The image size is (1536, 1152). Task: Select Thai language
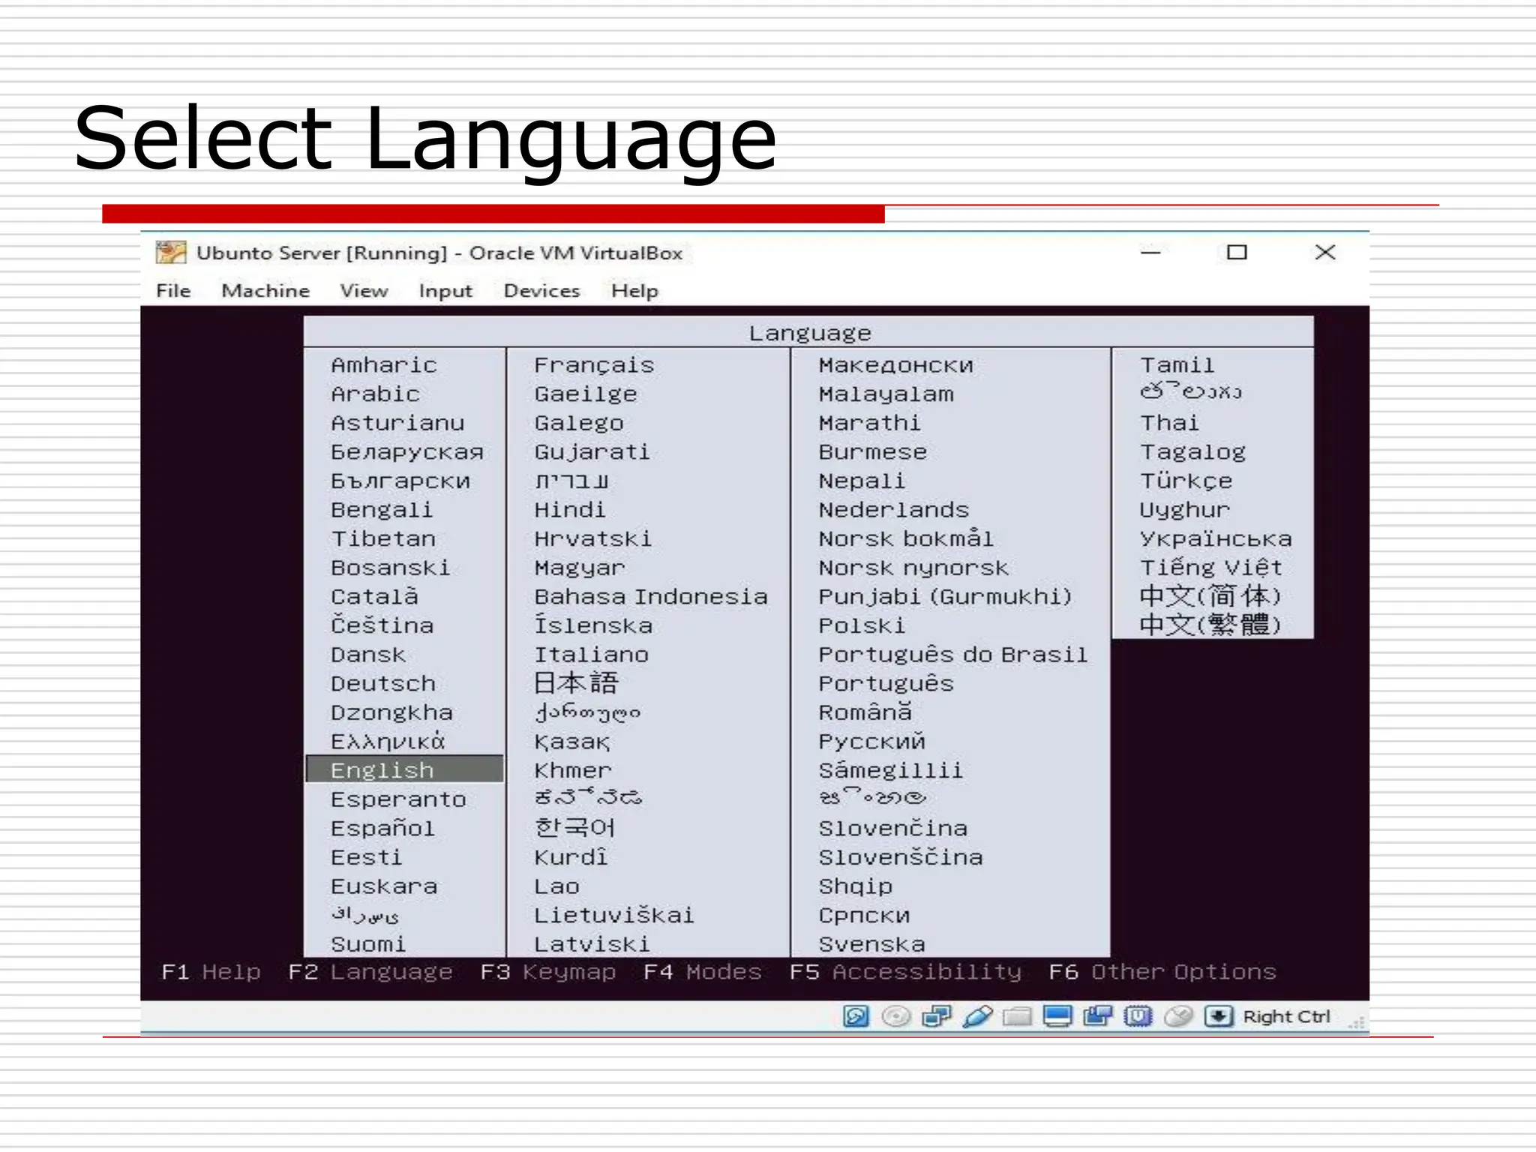click(x=1169, y=423)
